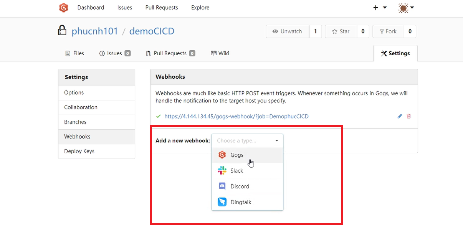Screen dimensions: 463x236
Task: Fork the repository
Action: tap(388, 31)
